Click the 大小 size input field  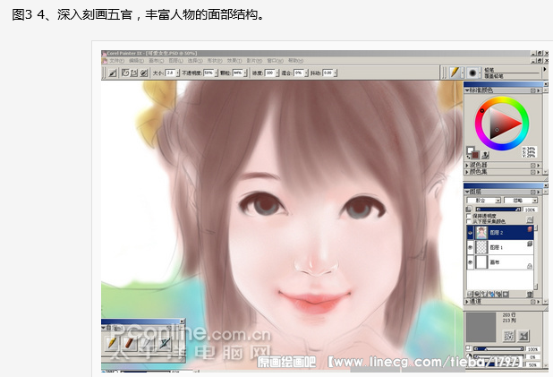[170, 73]
